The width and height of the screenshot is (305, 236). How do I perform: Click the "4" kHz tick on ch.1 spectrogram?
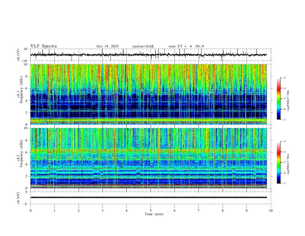coord(27,101)
